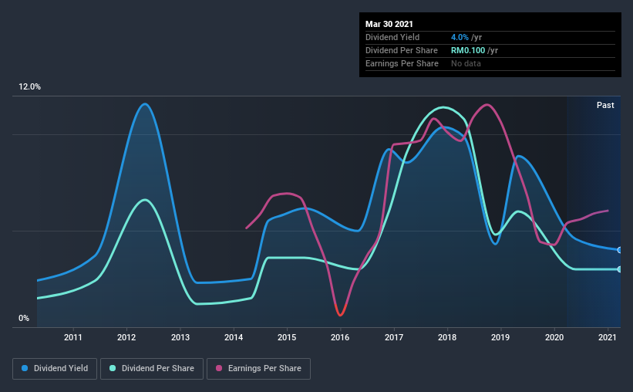Image resolution: width=633 pixels, height=392 pixels.
Task: Click the teal Dividend Per Share legend dot
Action: tap(113, 368)
